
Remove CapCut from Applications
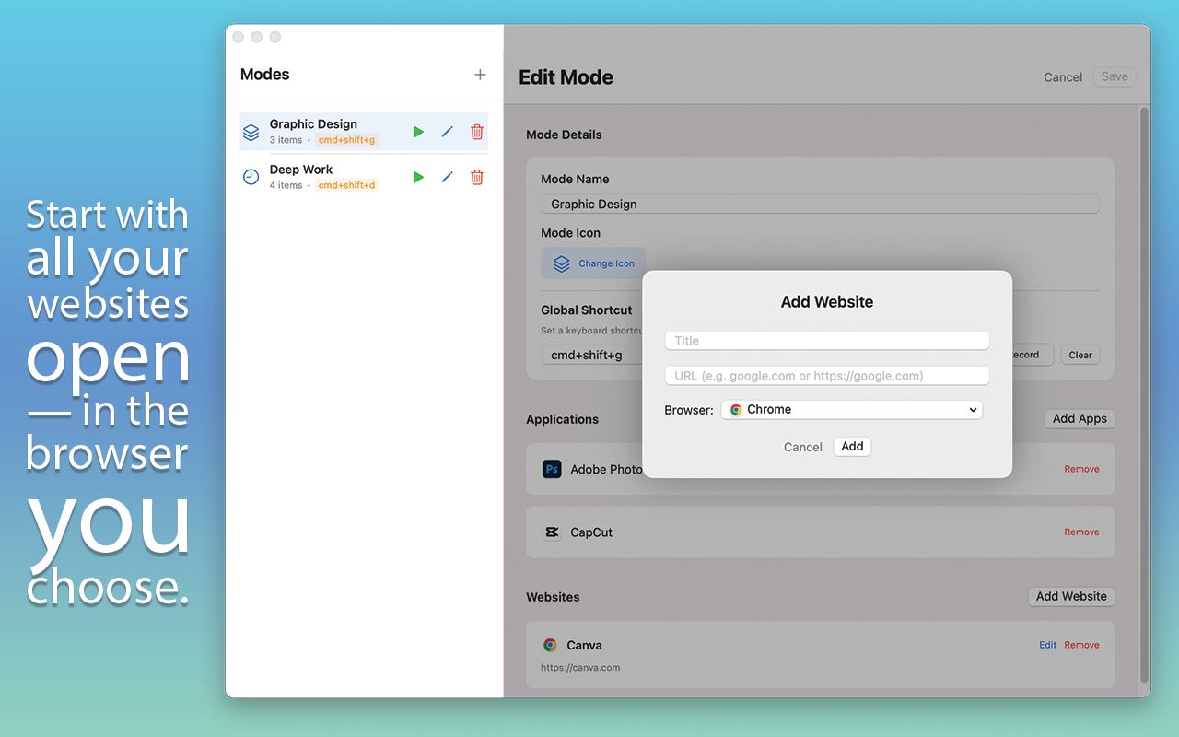click(x=1081, y=532)
